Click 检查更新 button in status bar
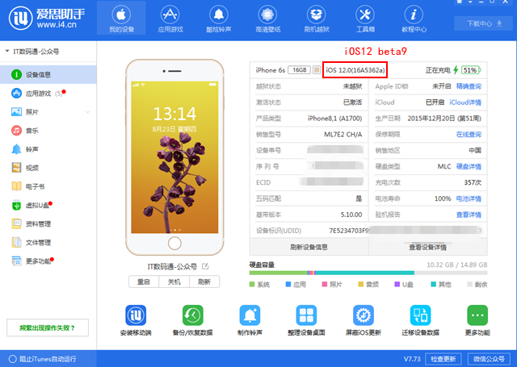The width and height of the screenshot is (517, 367). (x=443, y=359)
